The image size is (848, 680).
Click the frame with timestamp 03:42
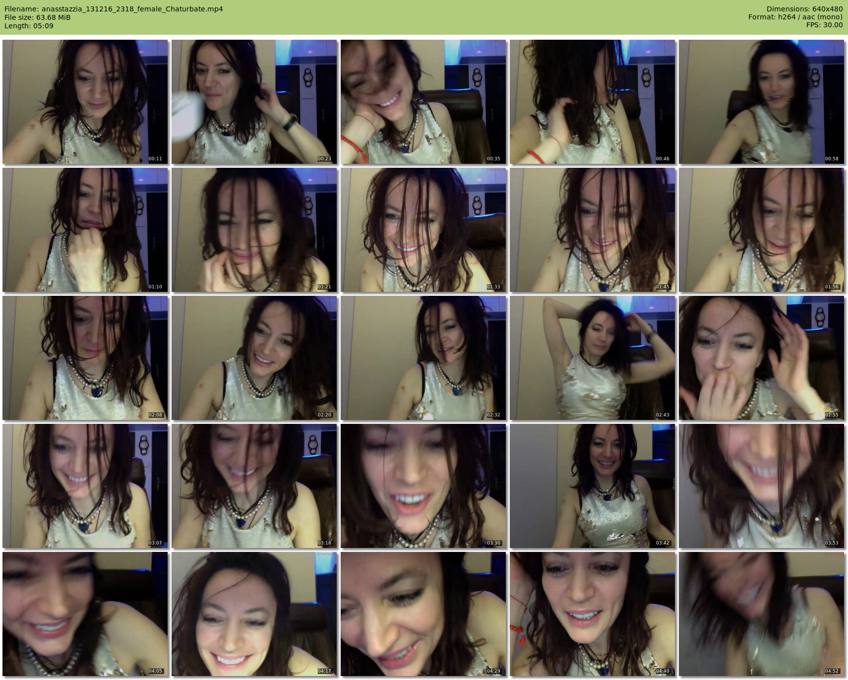593,486
